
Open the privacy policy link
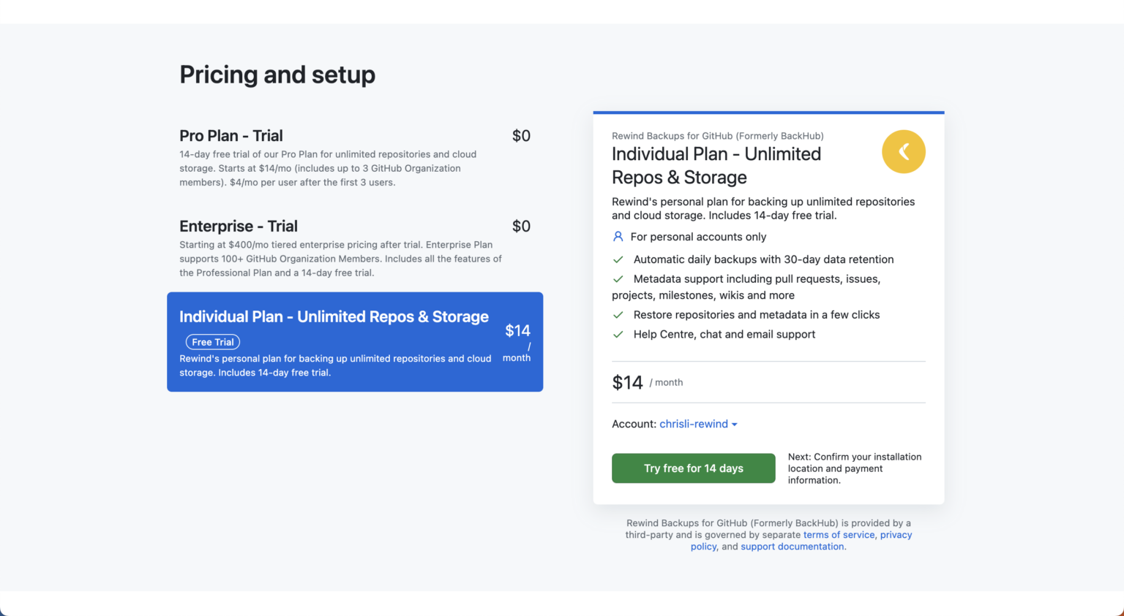coord(896,534)
